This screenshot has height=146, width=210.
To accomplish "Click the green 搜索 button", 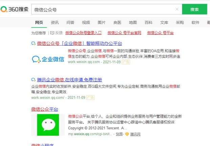I will [x=194, y=9].
